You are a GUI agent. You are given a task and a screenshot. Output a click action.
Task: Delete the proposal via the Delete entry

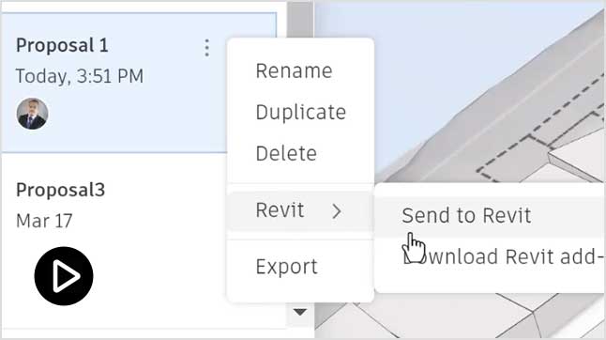click(286, 153)
